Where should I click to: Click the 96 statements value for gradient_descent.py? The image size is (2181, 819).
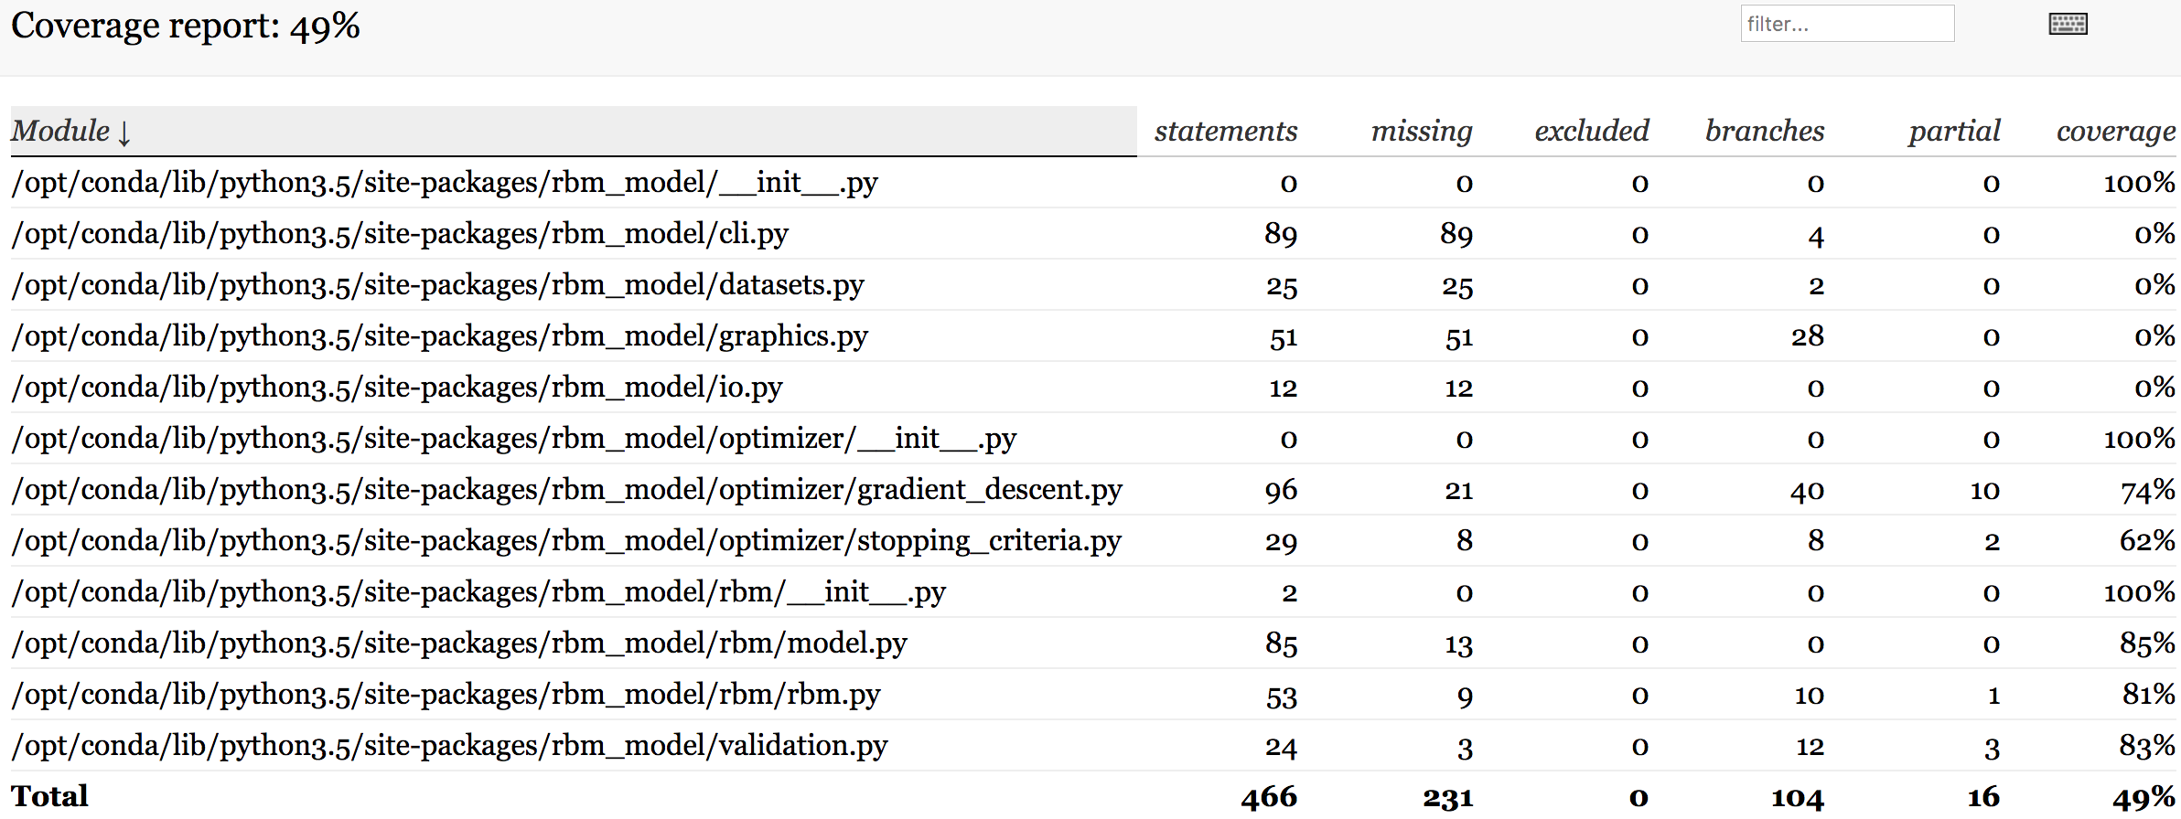(1281, 491)
